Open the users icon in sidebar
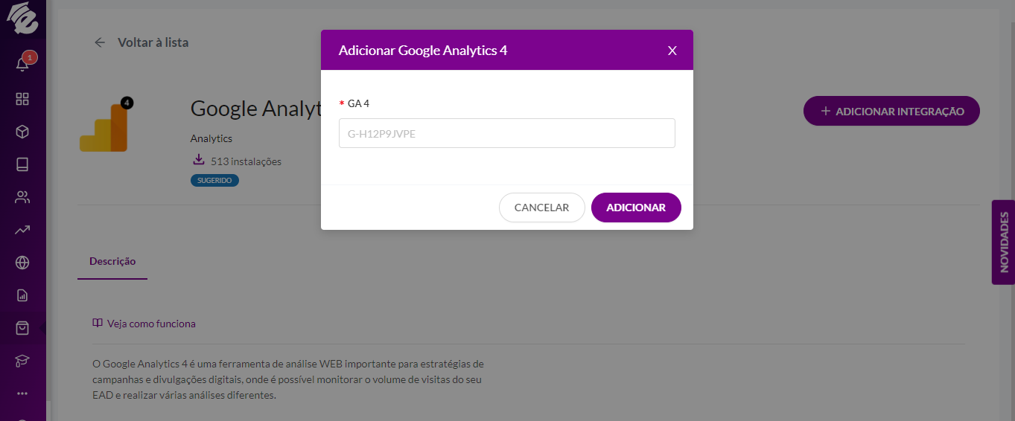Viewport: 1015px width, 421px height. (x=22, y=197)
